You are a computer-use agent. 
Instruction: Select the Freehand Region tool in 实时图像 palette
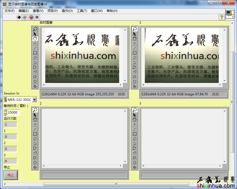35,76
